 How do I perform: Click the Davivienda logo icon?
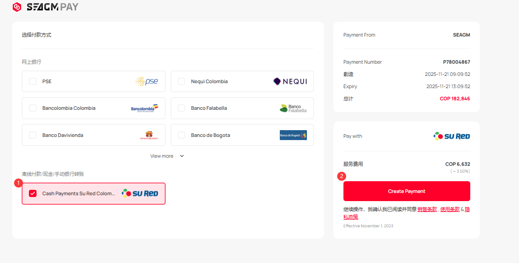149,135
